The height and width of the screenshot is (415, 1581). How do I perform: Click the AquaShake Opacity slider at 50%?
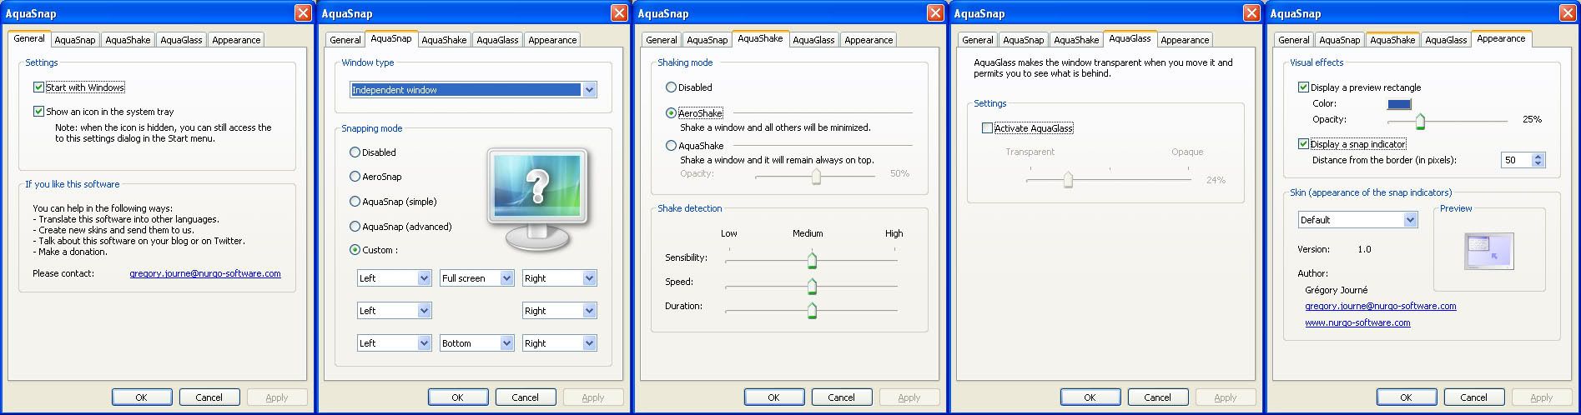pyautogui.click(x=816, y=175)
